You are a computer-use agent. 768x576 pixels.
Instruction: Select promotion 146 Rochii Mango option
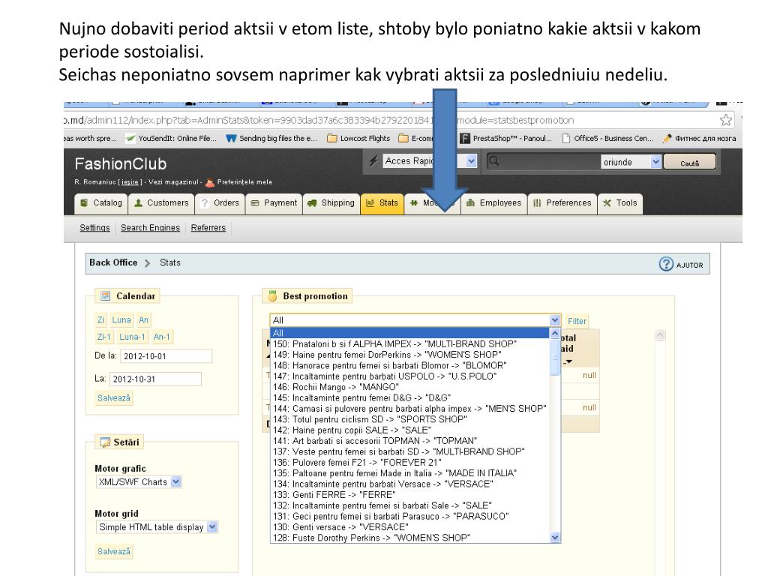410,387
